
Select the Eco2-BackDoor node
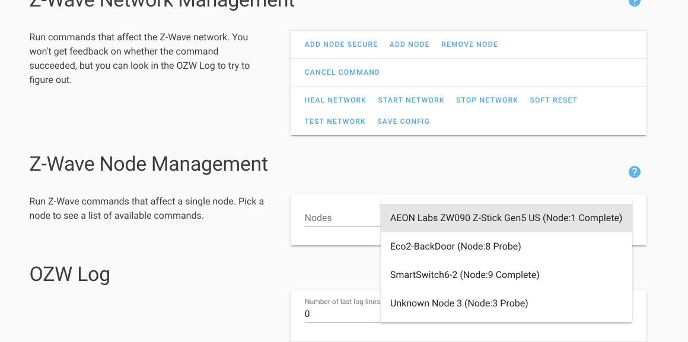[x=455, y=246]
